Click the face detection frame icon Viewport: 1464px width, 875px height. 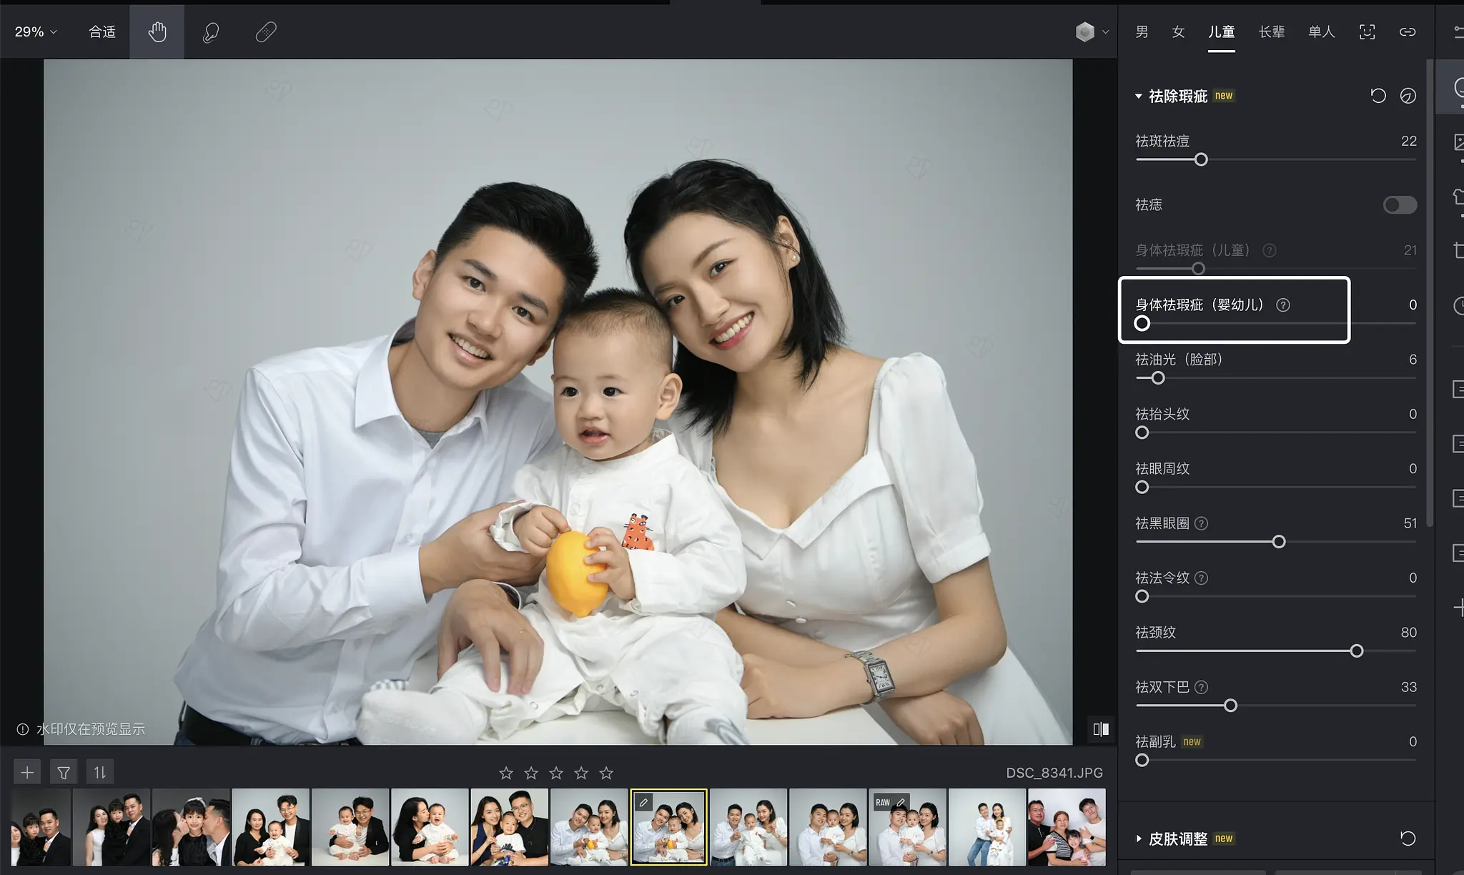[1367, 31]
